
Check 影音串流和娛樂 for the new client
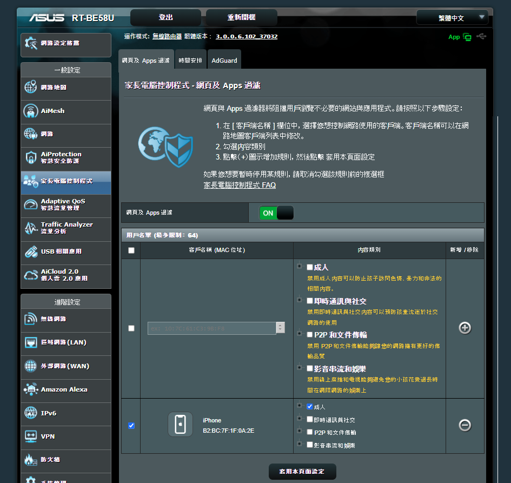tap(310, 368)
